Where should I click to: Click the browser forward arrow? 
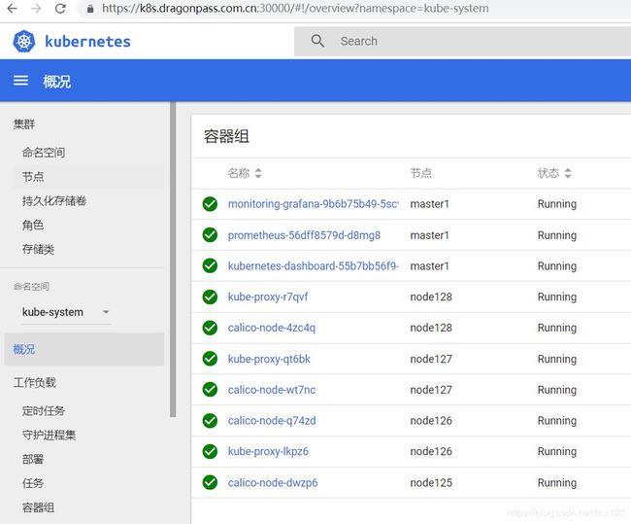[36, 8]
